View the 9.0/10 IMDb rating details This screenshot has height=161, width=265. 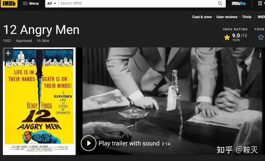click(236, 37)
